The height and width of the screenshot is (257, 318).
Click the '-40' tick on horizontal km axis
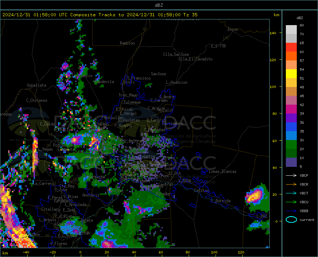tap(26, 252)
